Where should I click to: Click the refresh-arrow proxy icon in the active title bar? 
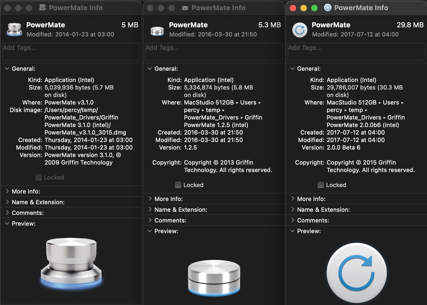328,8
